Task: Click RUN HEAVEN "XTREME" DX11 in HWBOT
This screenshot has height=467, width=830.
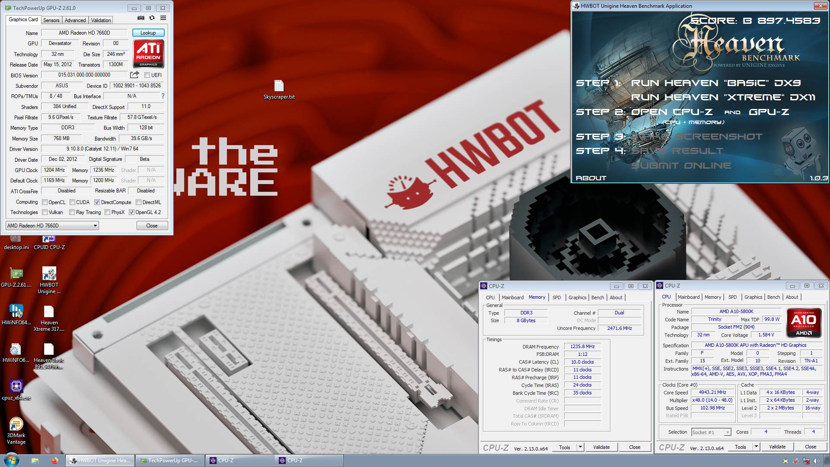Action: pyautogui.click(x=723, y=97)
